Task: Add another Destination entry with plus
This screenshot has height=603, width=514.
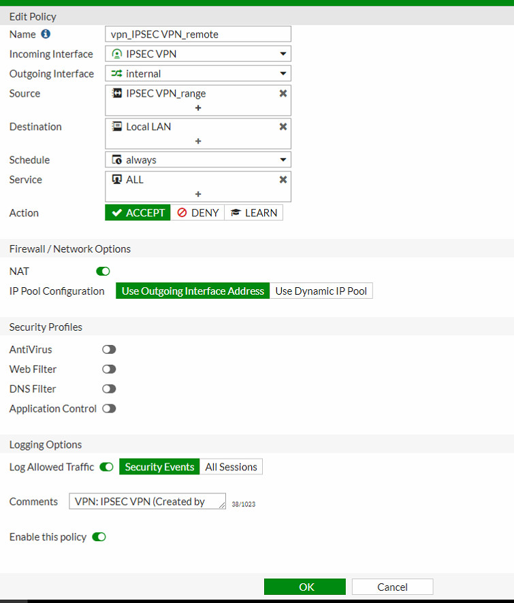Action: pos(198,141)
